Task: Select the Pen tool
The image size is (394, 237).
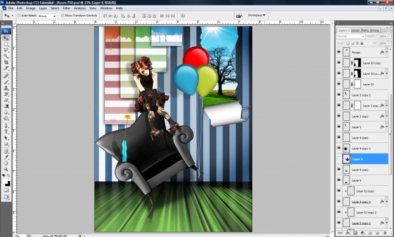Action: pyautogui.click(x=6, y=125)
